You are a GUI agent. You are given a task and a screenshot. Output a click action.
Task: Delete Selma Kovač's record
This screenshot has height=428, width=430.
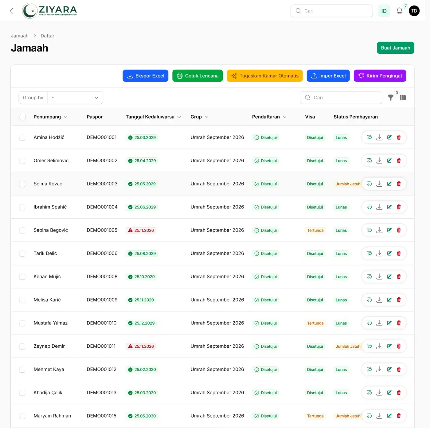click(x=399, y=184)
